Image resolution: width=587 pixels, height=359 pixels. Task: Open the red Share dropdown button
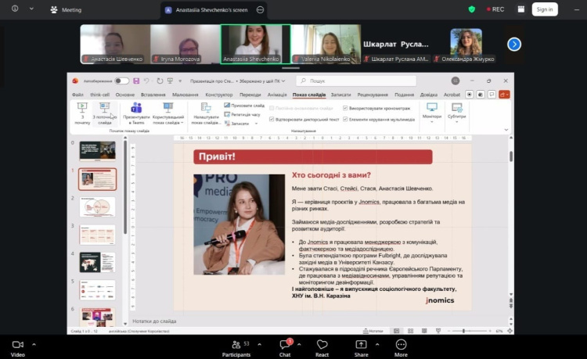pyautogui.click(x=504, y=95)
